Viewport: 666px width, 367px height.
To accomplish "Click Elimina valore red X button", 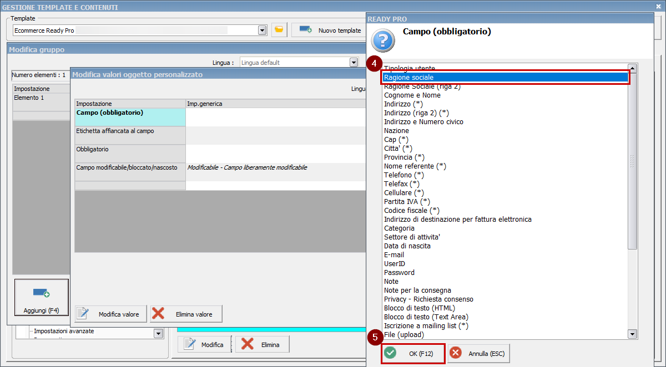I will click(x=186, y=314).
